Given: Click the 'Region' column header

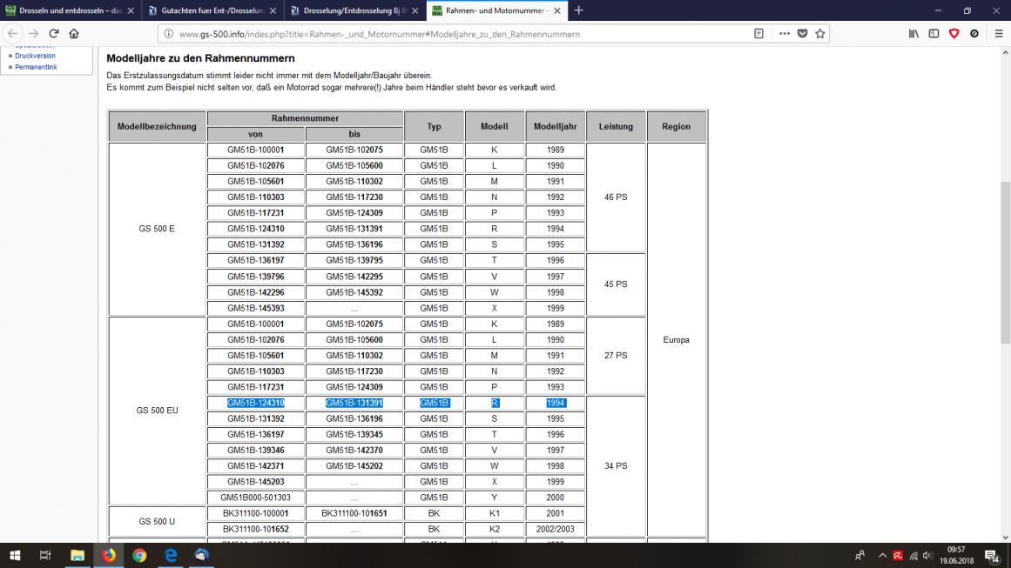Looking at the screenshot, I should [x=676, y=126].
